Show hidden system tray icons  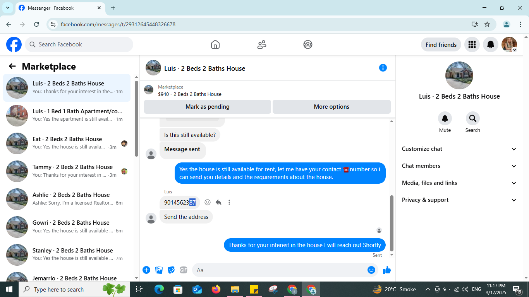(x=428, y=289)
